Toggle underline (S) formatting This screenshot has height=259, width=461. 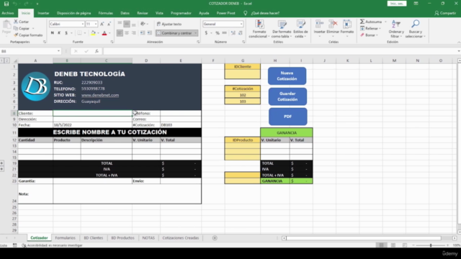point(66,33)
